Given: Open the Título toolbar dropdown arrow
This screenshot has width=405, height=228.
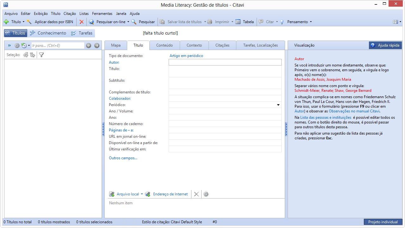Looking at the screenshot, I should [x=23, y=22].
